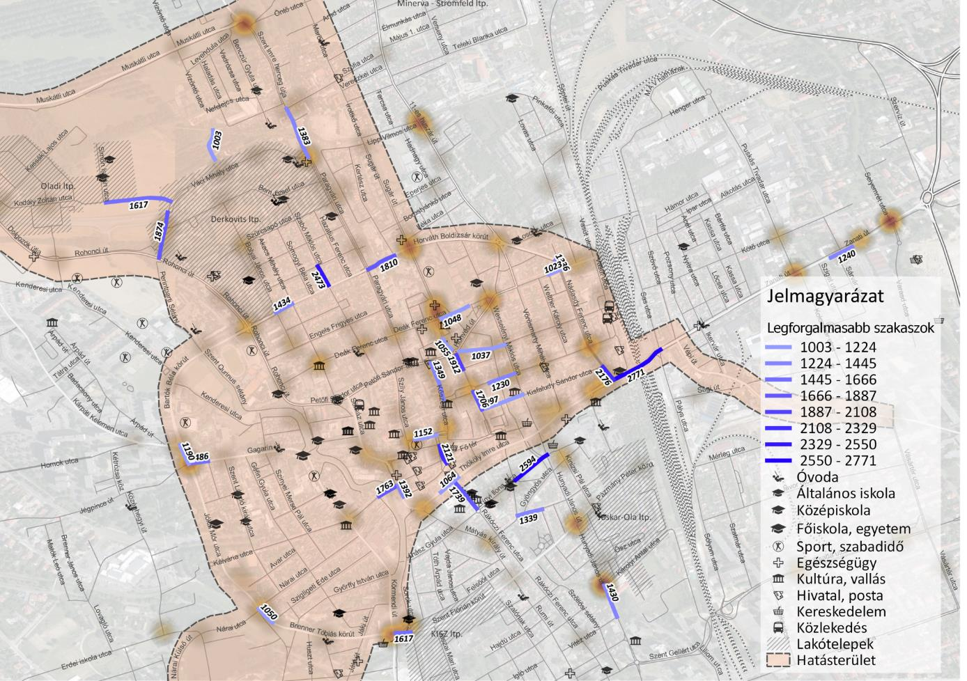Select the Hivatal, posta legend icon
967x681 pixels.
(x=777, y=595)
